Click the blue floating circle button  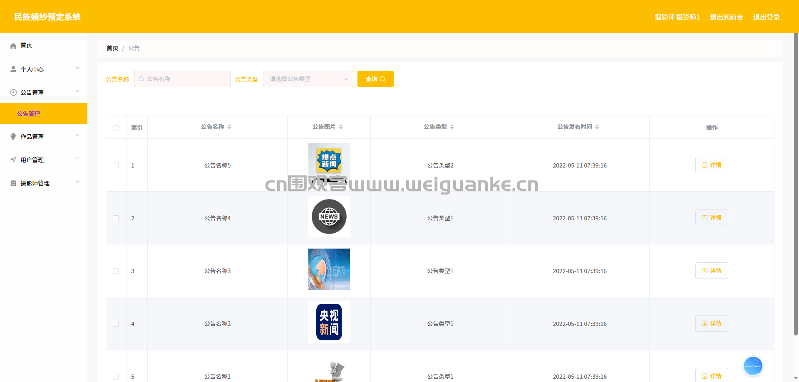(x=753, y=366)
